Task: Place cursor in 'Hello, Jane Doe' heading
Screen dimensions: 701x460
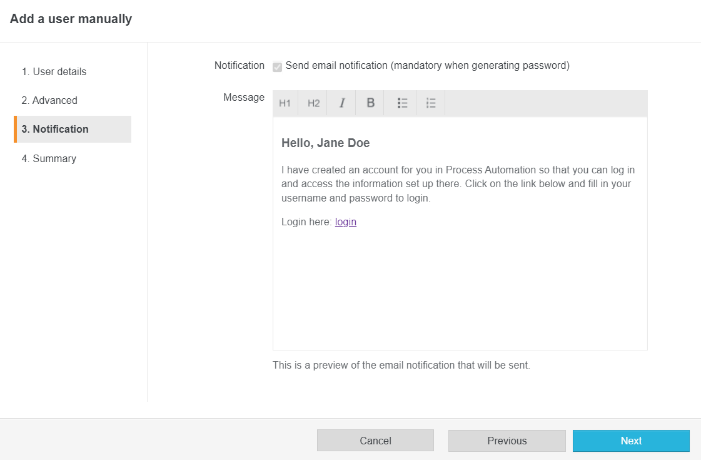Action: point(325,143)
